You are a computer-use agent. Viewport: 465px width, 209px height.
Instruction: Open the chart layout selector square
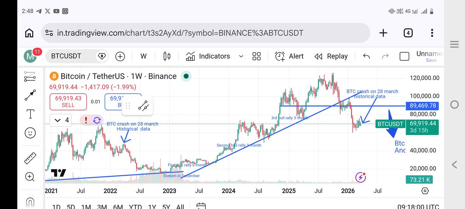[404, 57]
